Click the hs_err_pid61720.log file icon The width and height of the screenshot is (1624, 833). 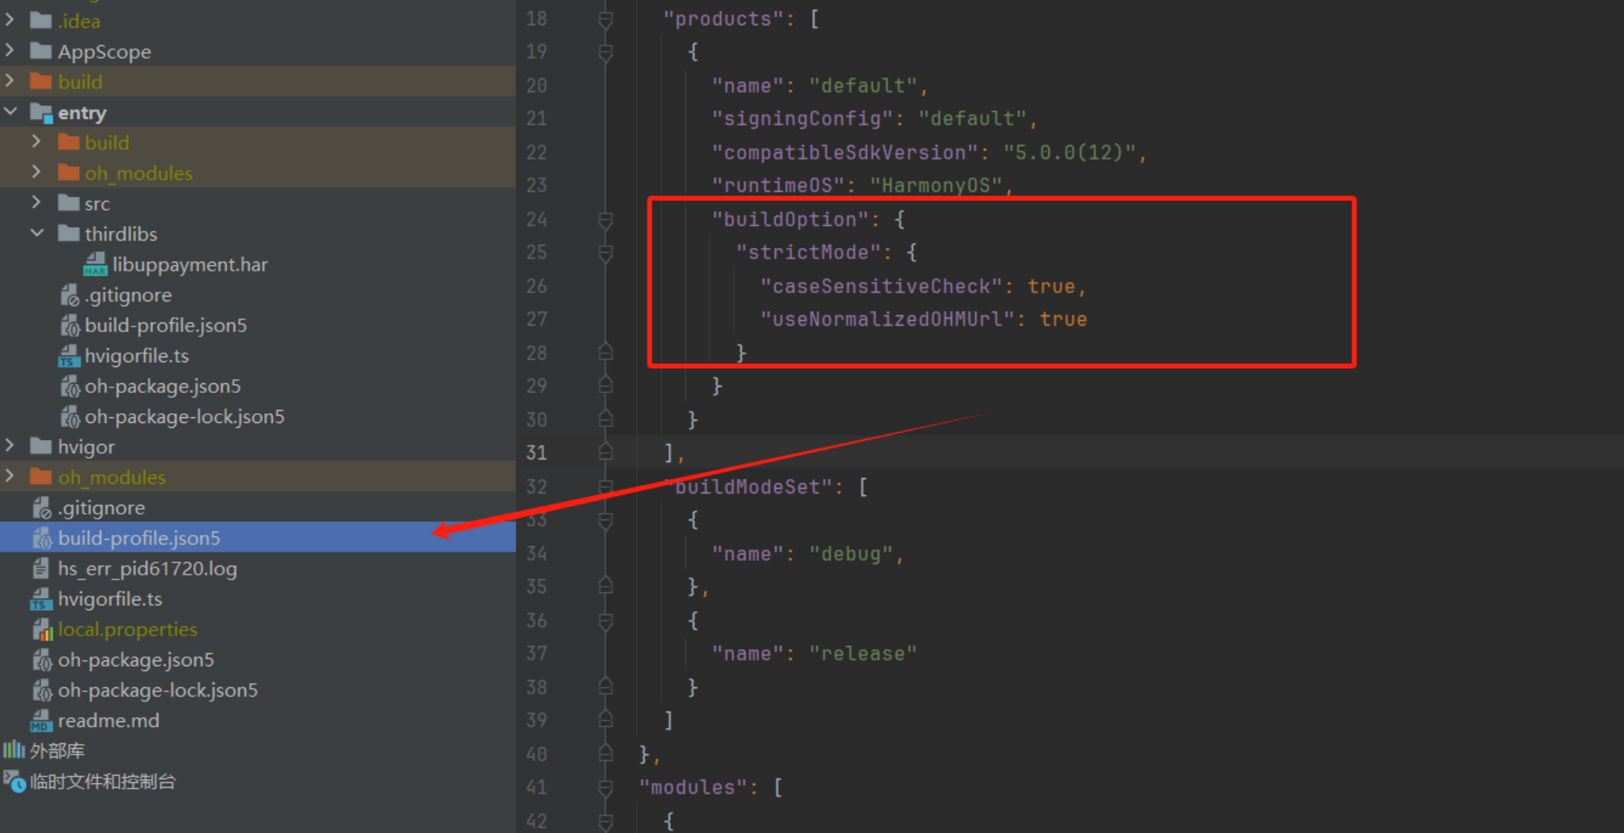coord(41,569)
